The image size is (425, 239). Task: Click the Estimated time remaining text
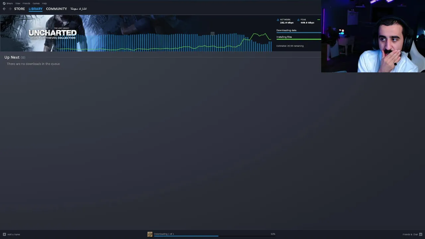pos(290,46)
